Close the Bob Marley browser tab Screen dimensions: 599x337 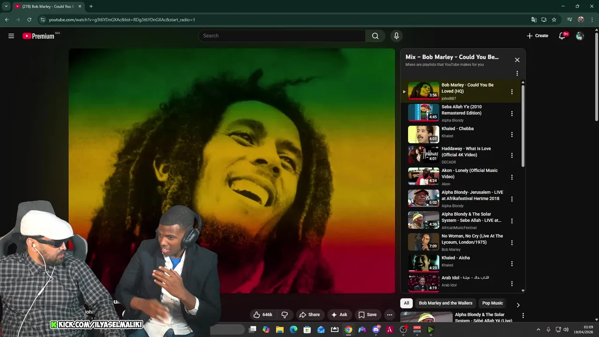(80, 7)
